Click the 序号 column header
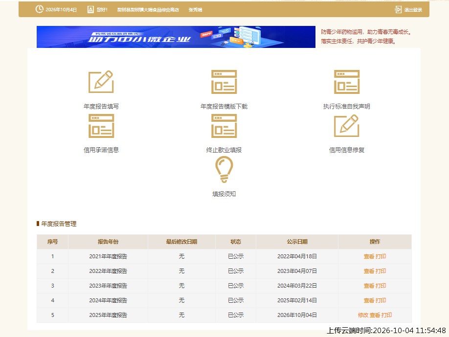Screen dimensions: 449x337 pyautogui.click(x=52, y=242)
